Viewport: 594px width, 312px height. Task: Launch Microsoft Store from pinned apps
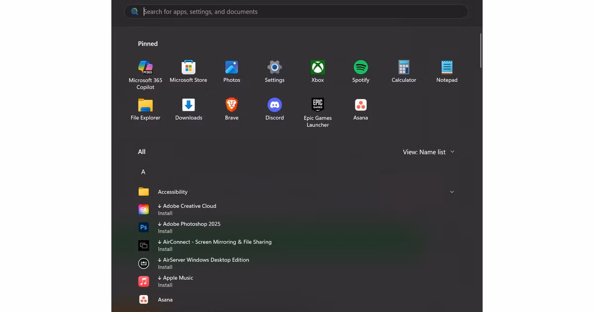[188, 68]
